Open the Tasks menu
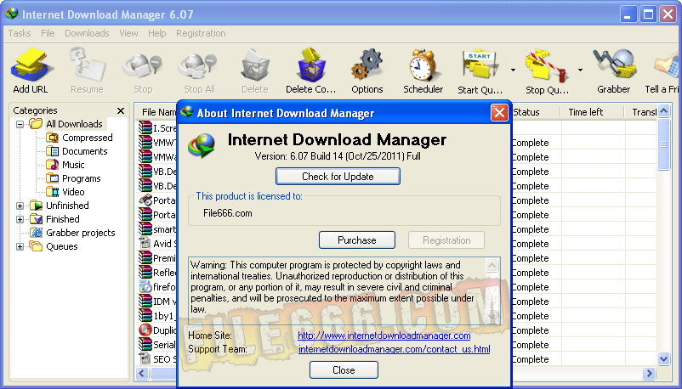 click(x=20, y=33)
